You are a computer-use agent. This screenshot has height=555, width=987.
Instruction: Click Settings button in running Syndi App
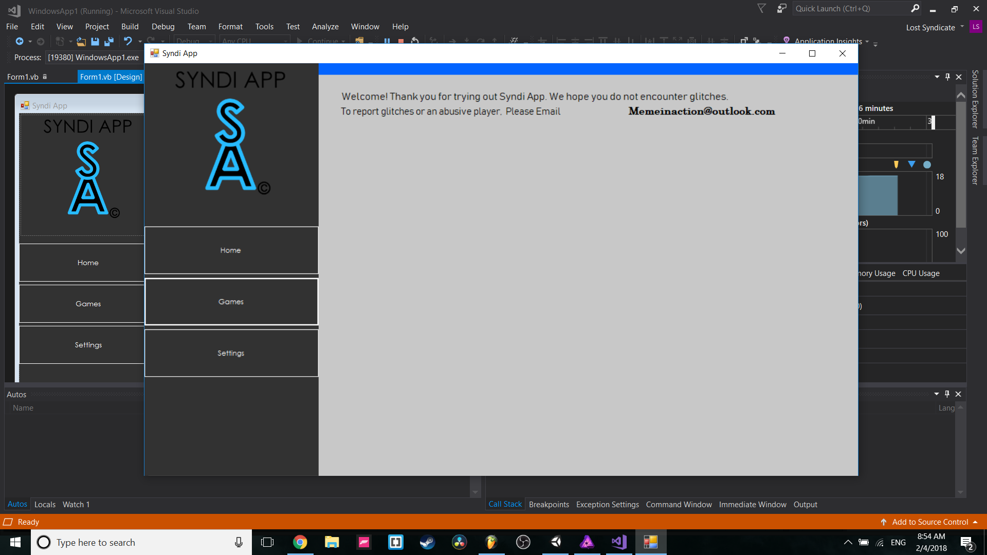231,353
